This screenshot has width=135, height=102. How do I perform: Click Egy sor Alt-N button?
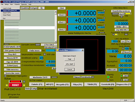[12, 62]
